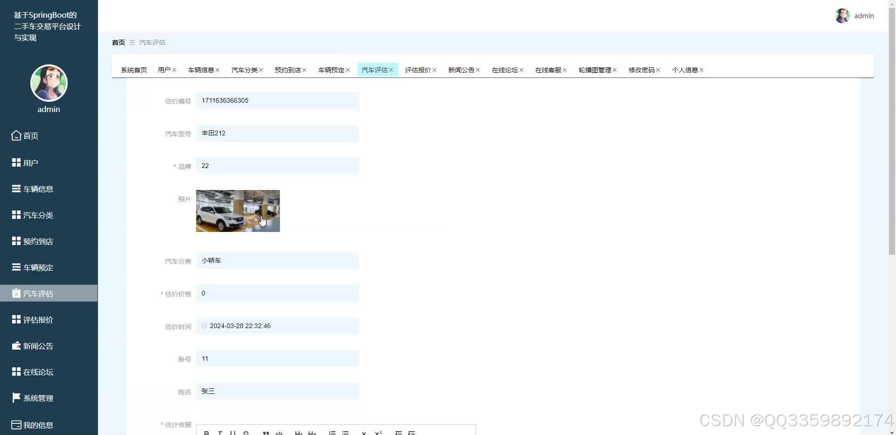Close the 汽车分类 tab

[261, 70]
